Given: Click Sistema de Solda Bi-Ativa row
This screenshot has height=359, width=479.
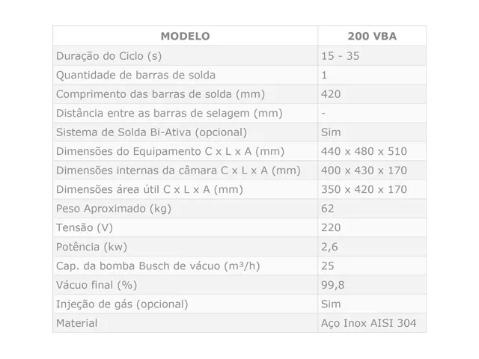Looking at the screenshot, I should tap(239, 132).
